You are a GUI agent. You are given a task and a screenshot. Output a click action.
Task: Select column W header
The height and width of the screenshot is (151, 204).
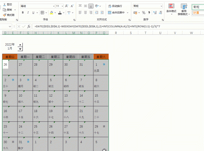click(191, 33)
